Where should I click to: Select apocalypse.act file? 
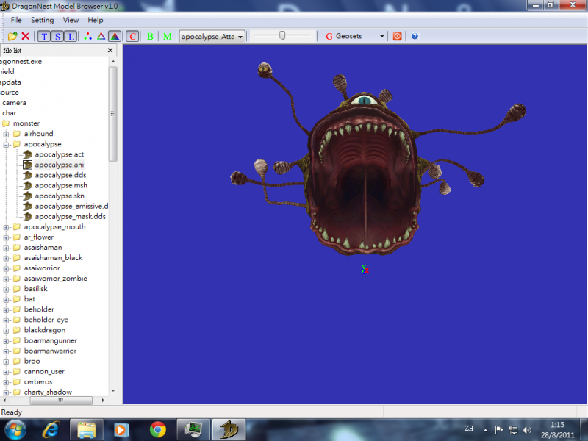pos(59,154)
